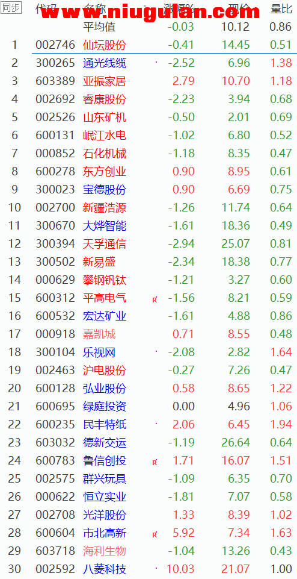
Task: Click the pink dot marker beside 通光线缆
Action: 156,62
